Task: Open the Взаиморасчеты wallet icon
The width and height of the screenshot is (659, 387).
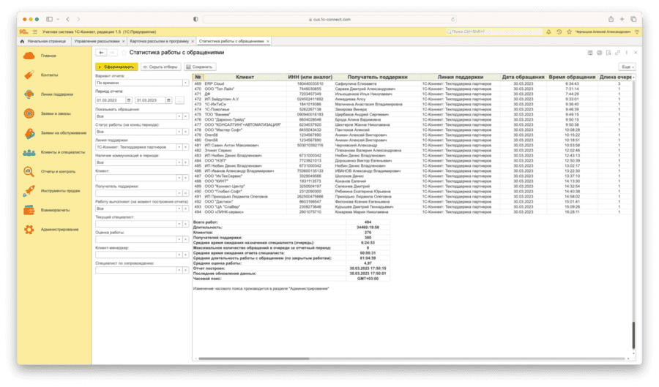Action: click(x=29, y=210)
